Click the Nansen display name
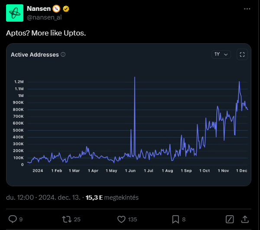Viewport: 260px width, 230px height. pos(38,9)
